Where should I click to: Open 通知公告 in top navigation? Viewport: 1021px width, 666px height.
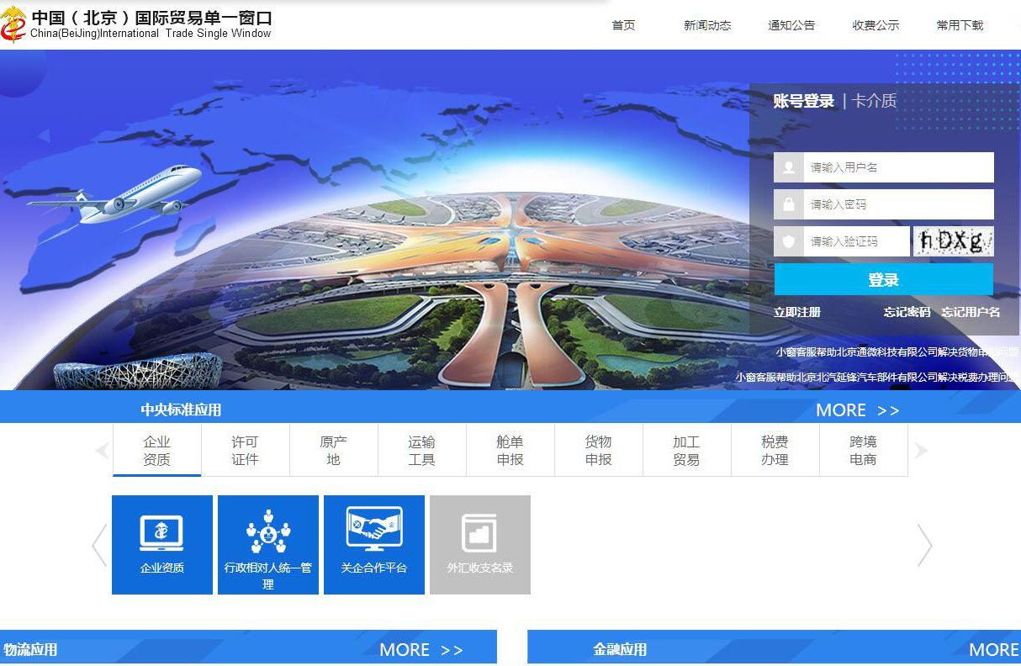click(791, 25)
